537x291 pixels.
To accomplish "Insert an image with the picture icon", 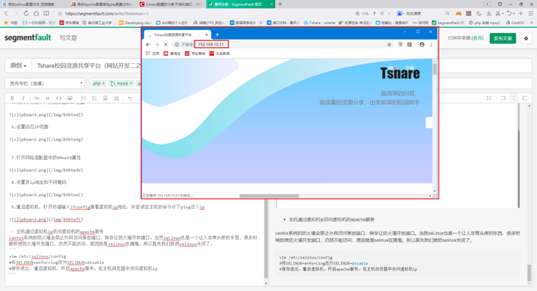I will pyautogui.click(x=70, y=98).
